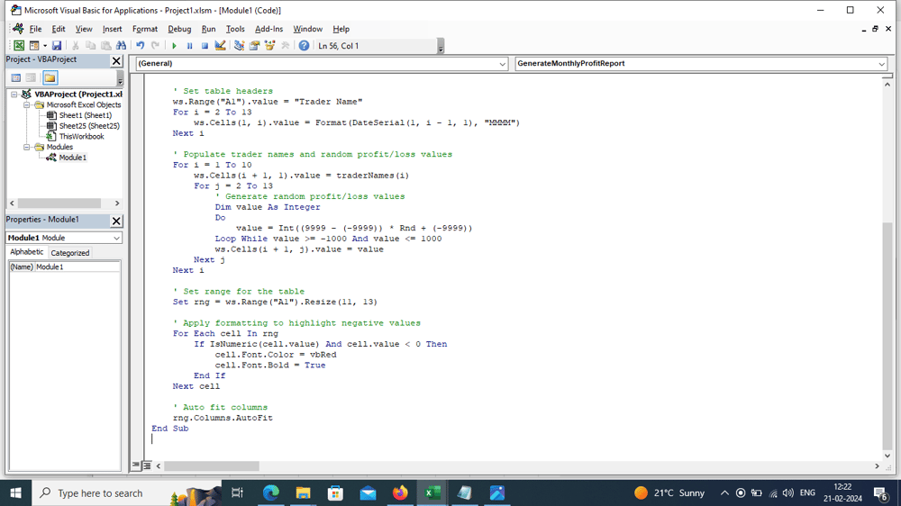Close the Properties - Module1 pane

[x=116, y=221]
